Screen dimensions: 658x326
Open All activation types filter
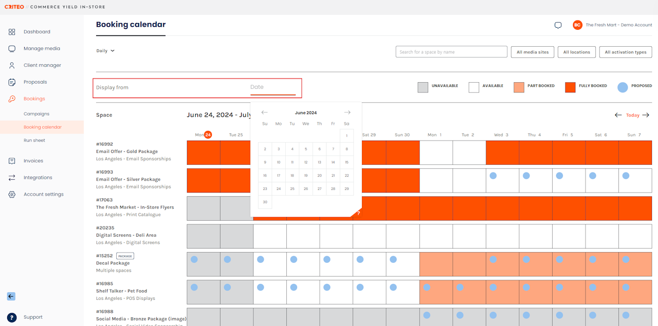pos(626,52)
